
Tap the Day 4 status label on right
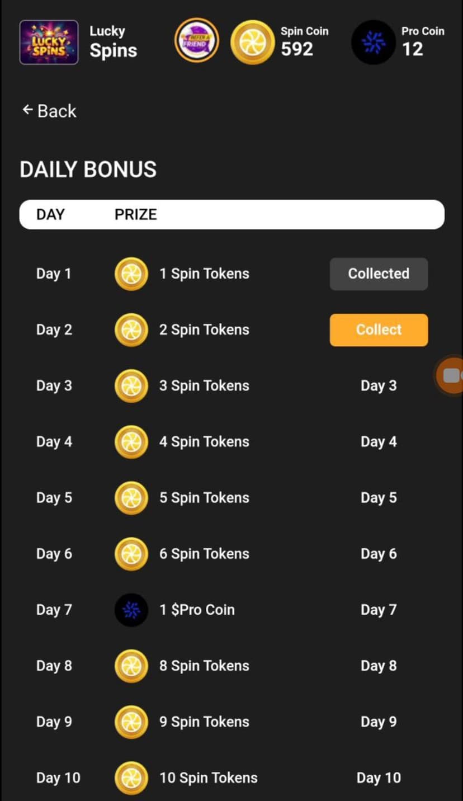[379, 442]
